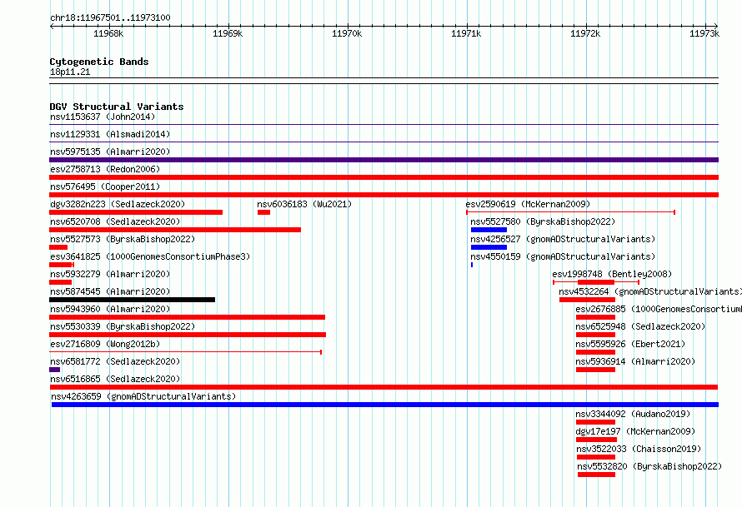Click the nsv1153637 (John2014) variant label
Image resolution: width=742 pixels, height=507 pixels.
[x=103, y=117]
